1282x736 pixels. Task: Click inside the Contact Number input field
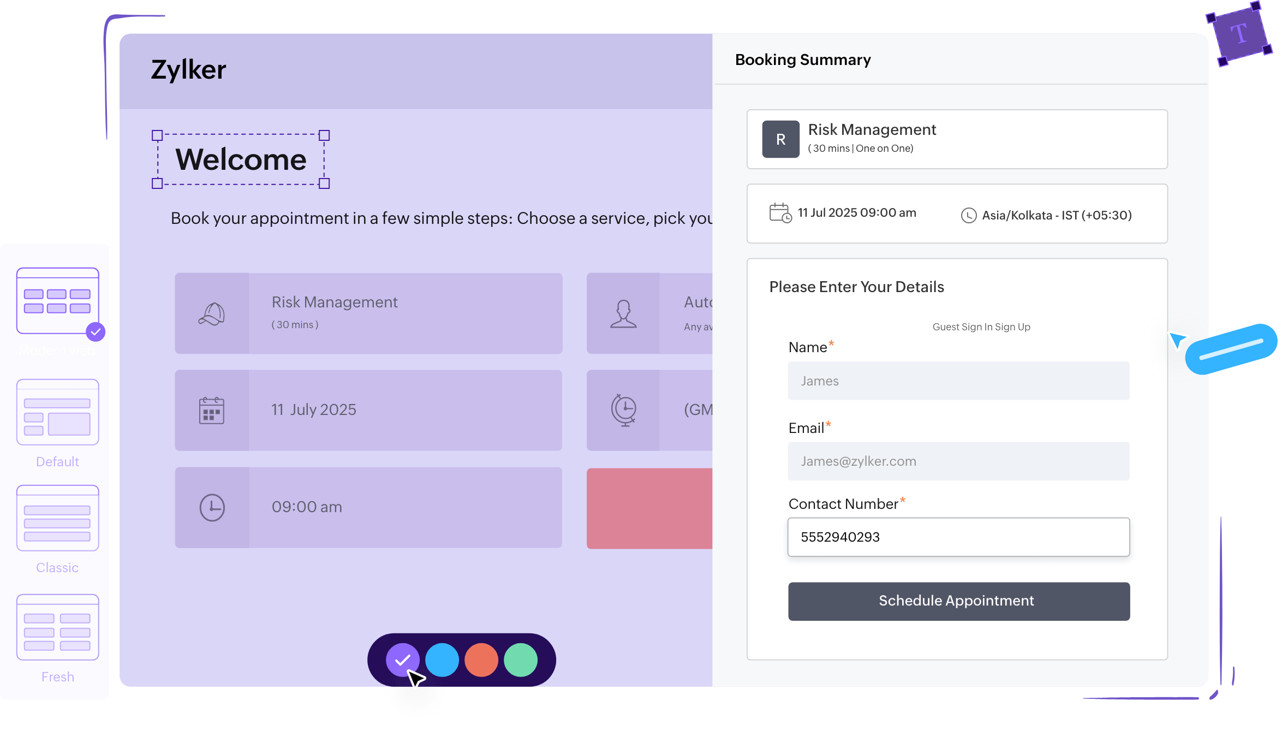[958, 537]
